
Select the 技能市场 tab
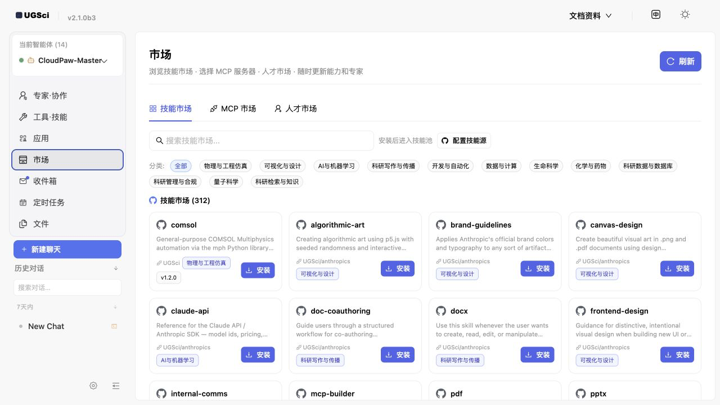pos(170,109)
